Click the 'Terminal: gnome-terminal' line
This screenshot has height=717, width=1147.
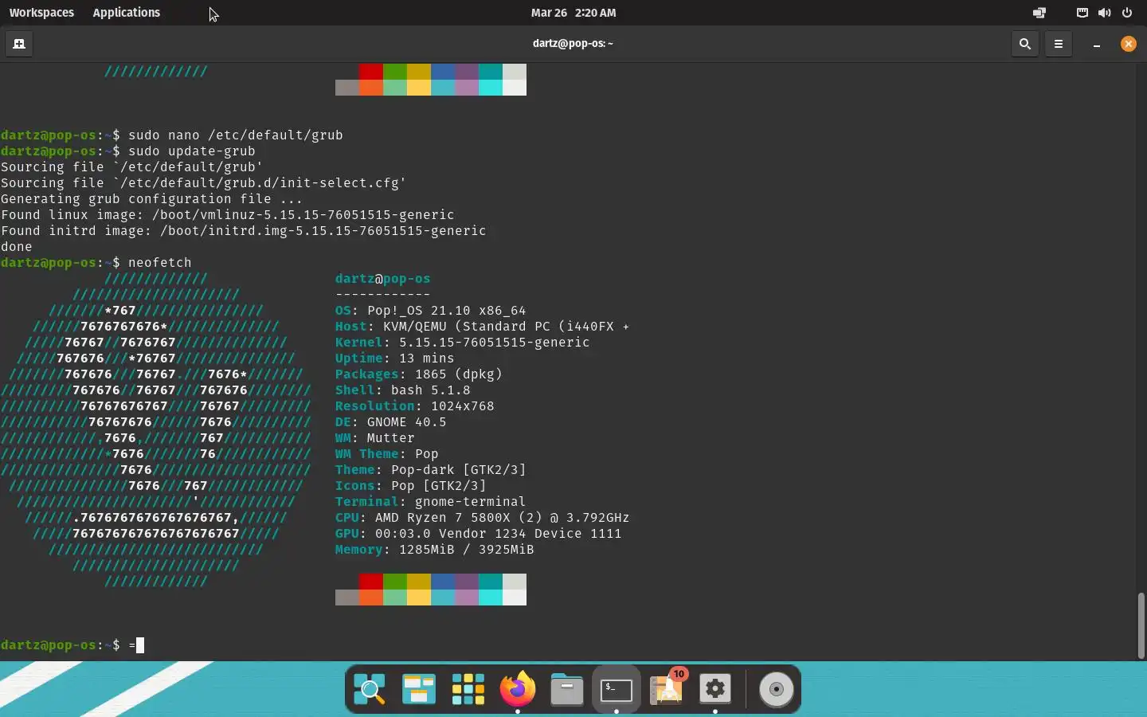tap(431, 502)
